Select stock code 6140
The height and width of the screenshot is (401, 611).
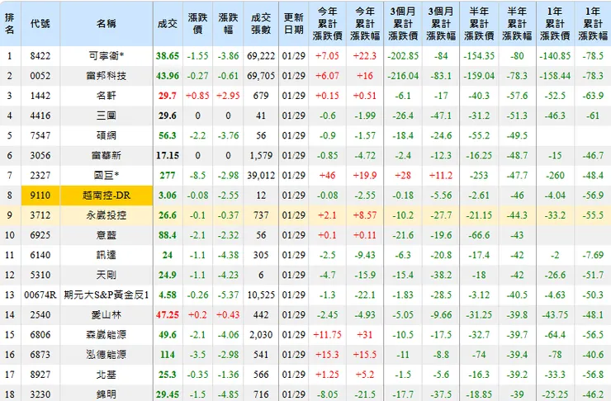coord(40,255)
